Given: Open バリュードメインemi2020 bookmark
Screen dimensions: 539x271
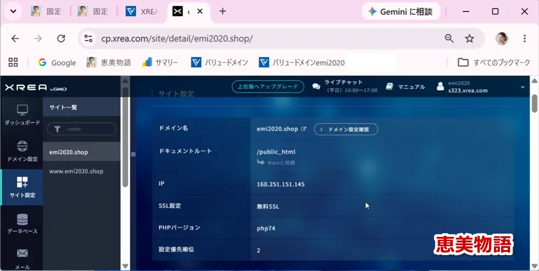Looking at the screenshot, I should (x=302, y=63).
